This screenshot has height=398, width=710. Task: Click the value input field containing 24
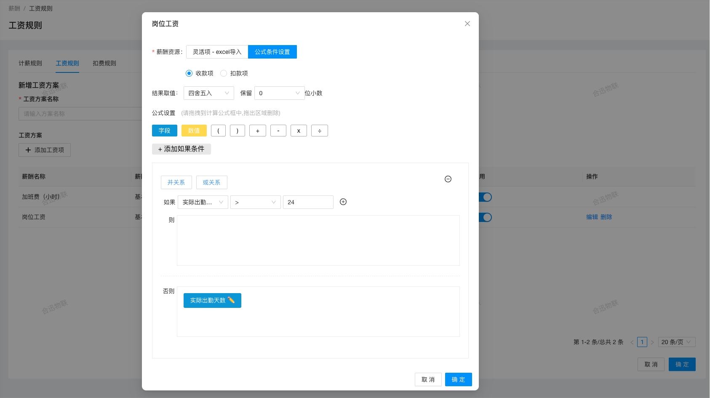click(x=308, y=202)
